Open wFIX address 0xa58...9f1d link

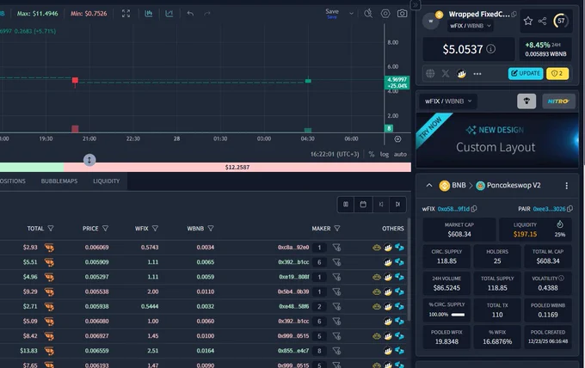(x=453, y=209)
